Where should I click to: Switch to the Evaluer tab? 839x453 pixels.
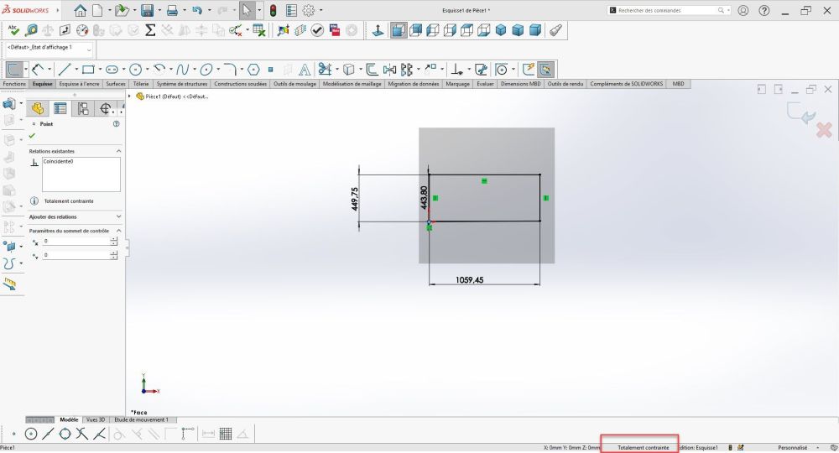pos(485,84)
